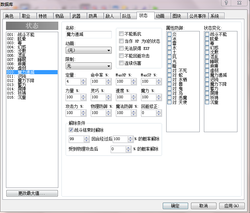Viewport: 250px width, 213px height.
Task: Uncheck 战斗结束时解除 checkbox
Action: 71,130
